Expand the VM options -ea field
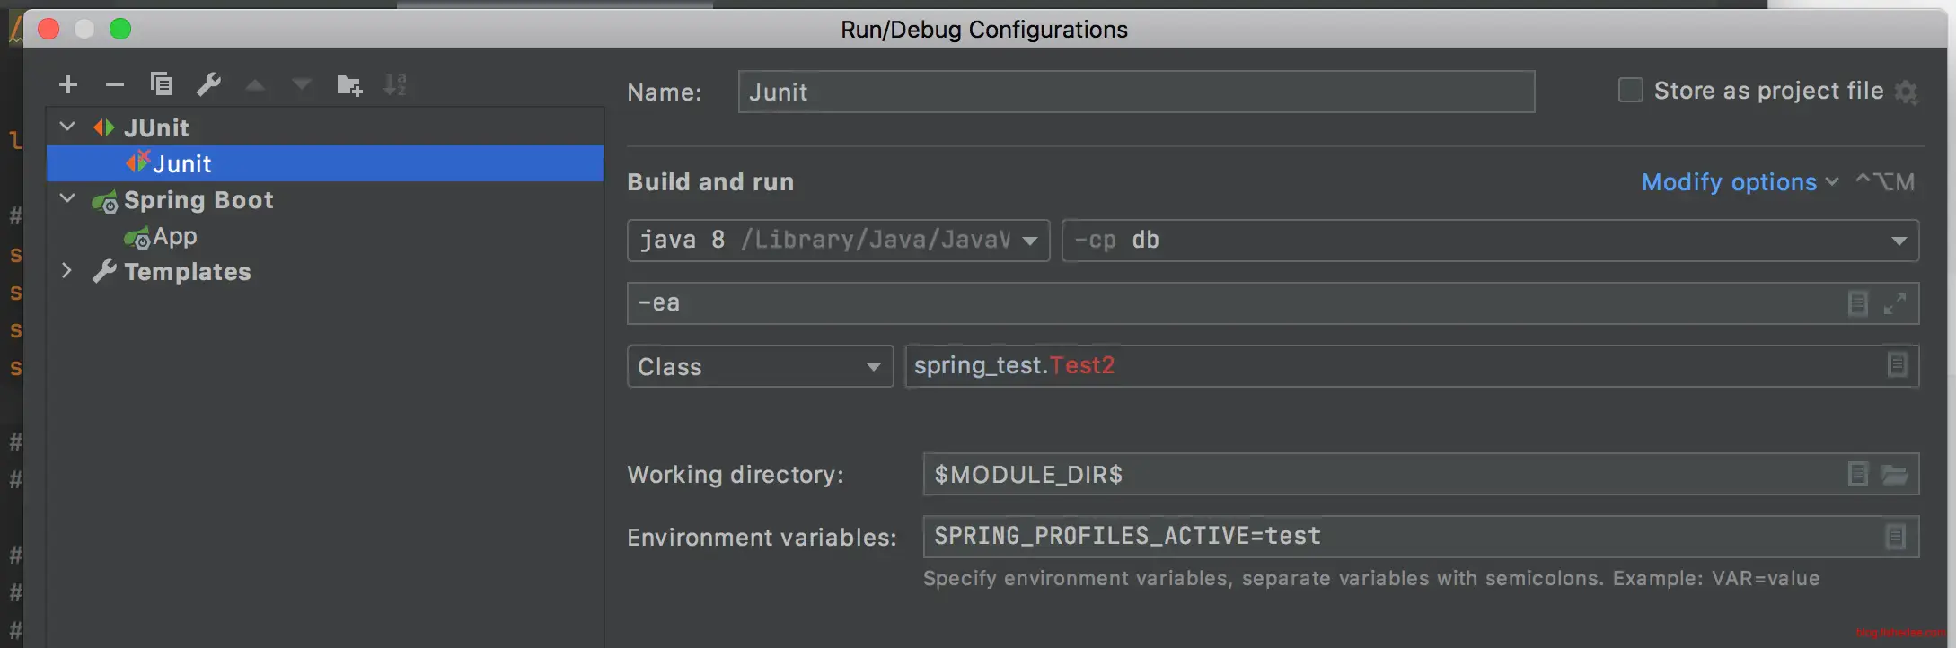Viewport: 1956px width, 648px height. 1895,303
